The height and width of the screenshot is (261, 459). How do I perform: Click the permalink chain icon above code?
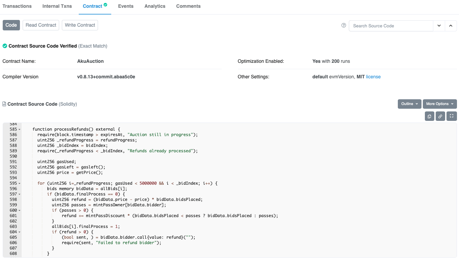[440, 116]
